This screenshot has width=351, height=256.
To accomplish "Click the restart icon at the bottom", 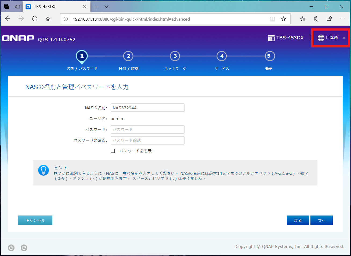I will (24, 248).
